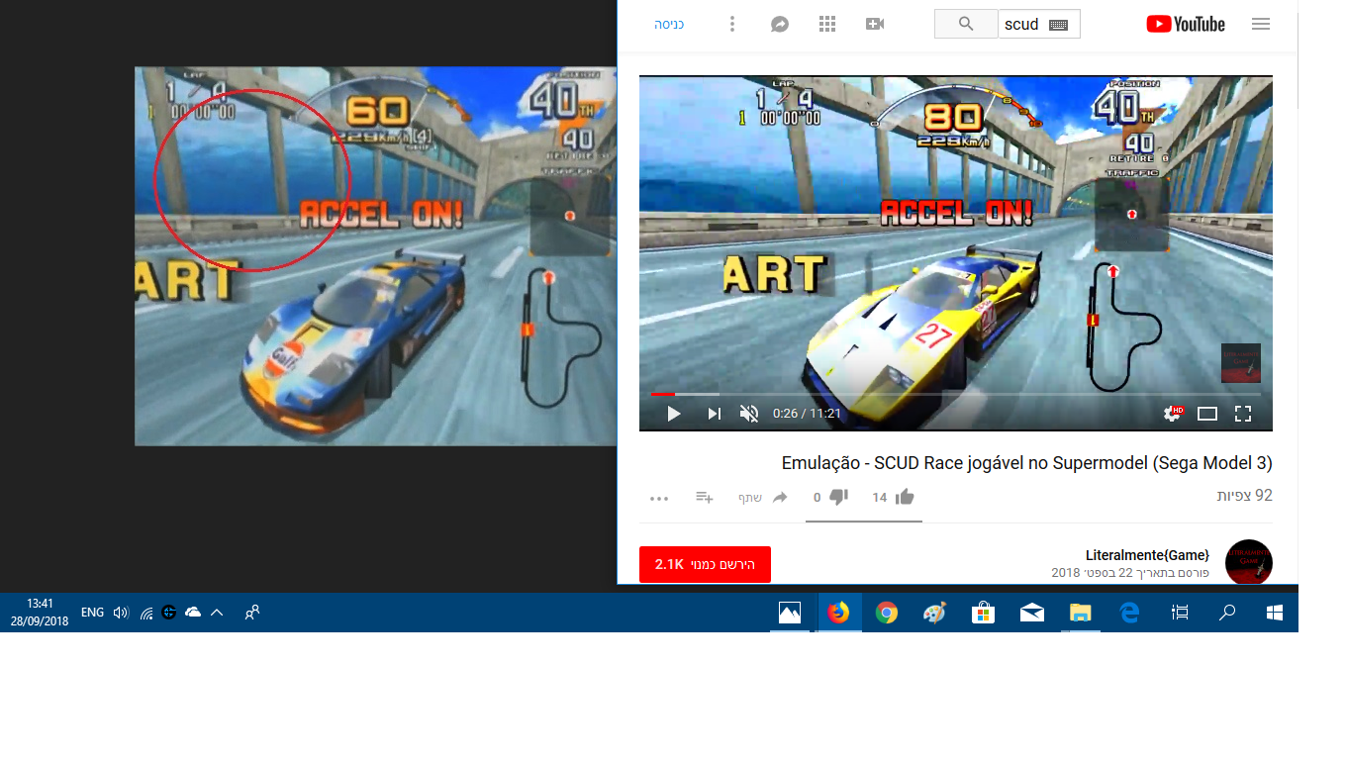This screenshot has width=1346, height=760.
Task: Like the video with thumbs up
Action: pyautogui.click(x=904, y=497)
